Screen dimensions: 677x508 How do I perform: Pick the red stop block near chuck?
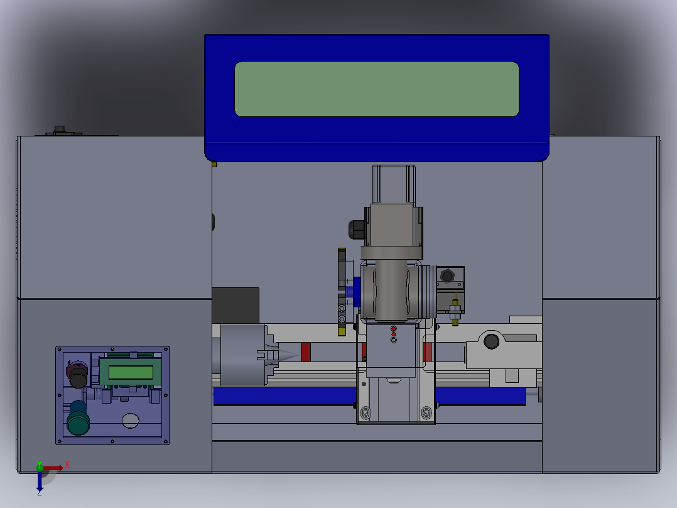coord(306,352)
